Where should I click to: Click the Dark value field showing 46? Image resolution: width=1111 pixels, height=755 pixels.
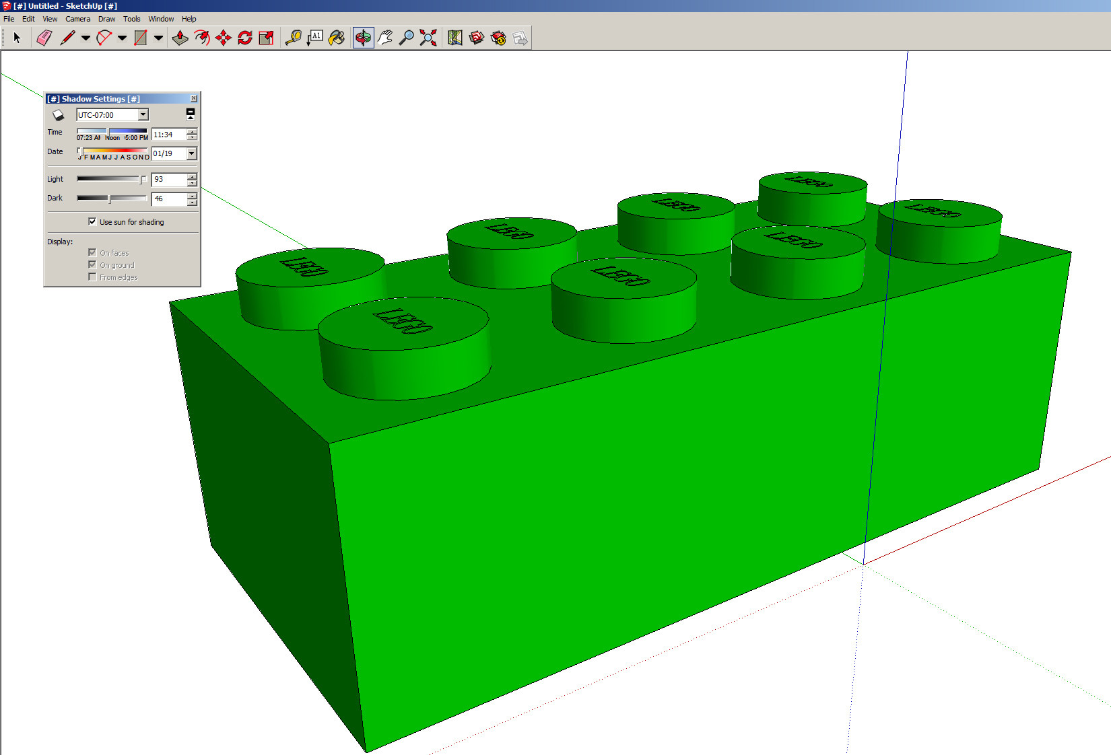[169, 199]
